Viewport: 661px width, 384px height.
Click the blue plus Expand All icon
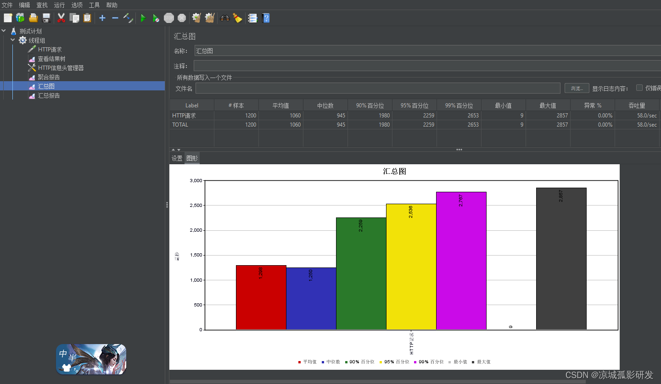point(102,18)
